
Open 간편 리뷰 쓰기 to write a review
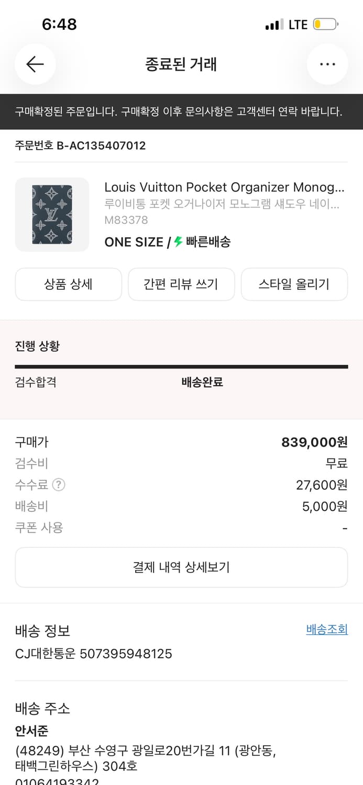click(x=181, y=284)
